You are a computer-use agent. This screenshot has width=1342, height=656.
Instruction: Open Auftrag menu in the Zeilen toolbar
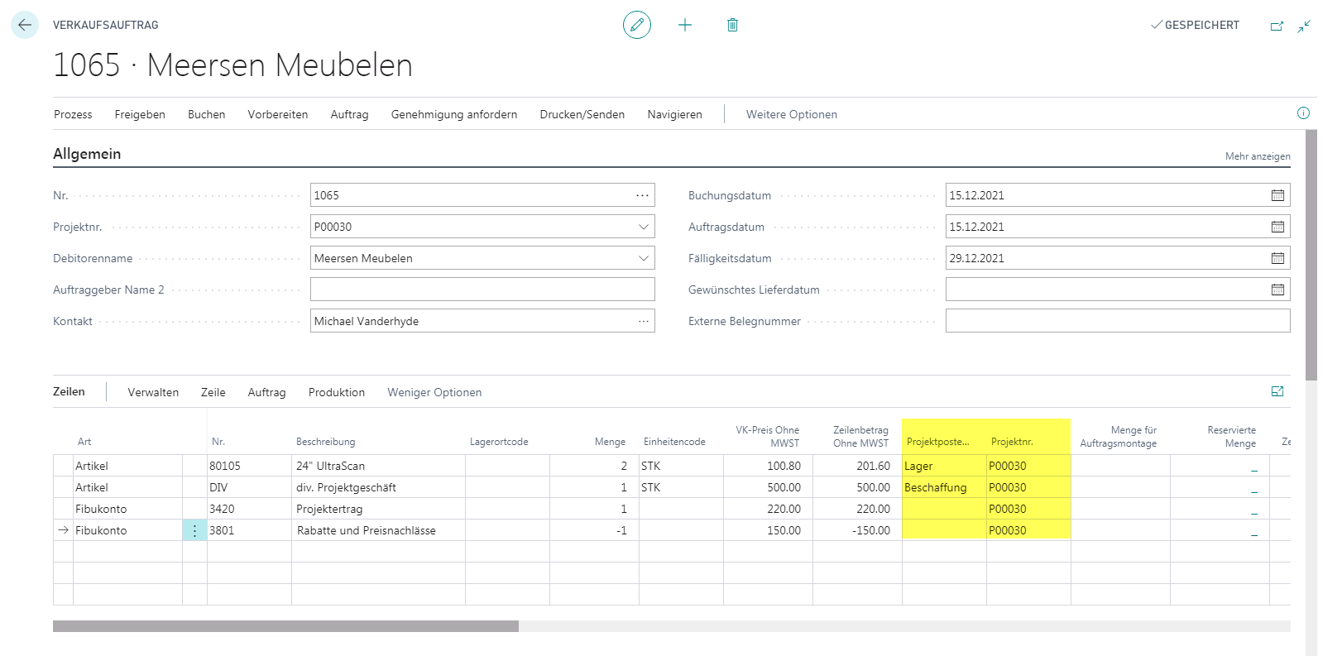pos(266,392)
